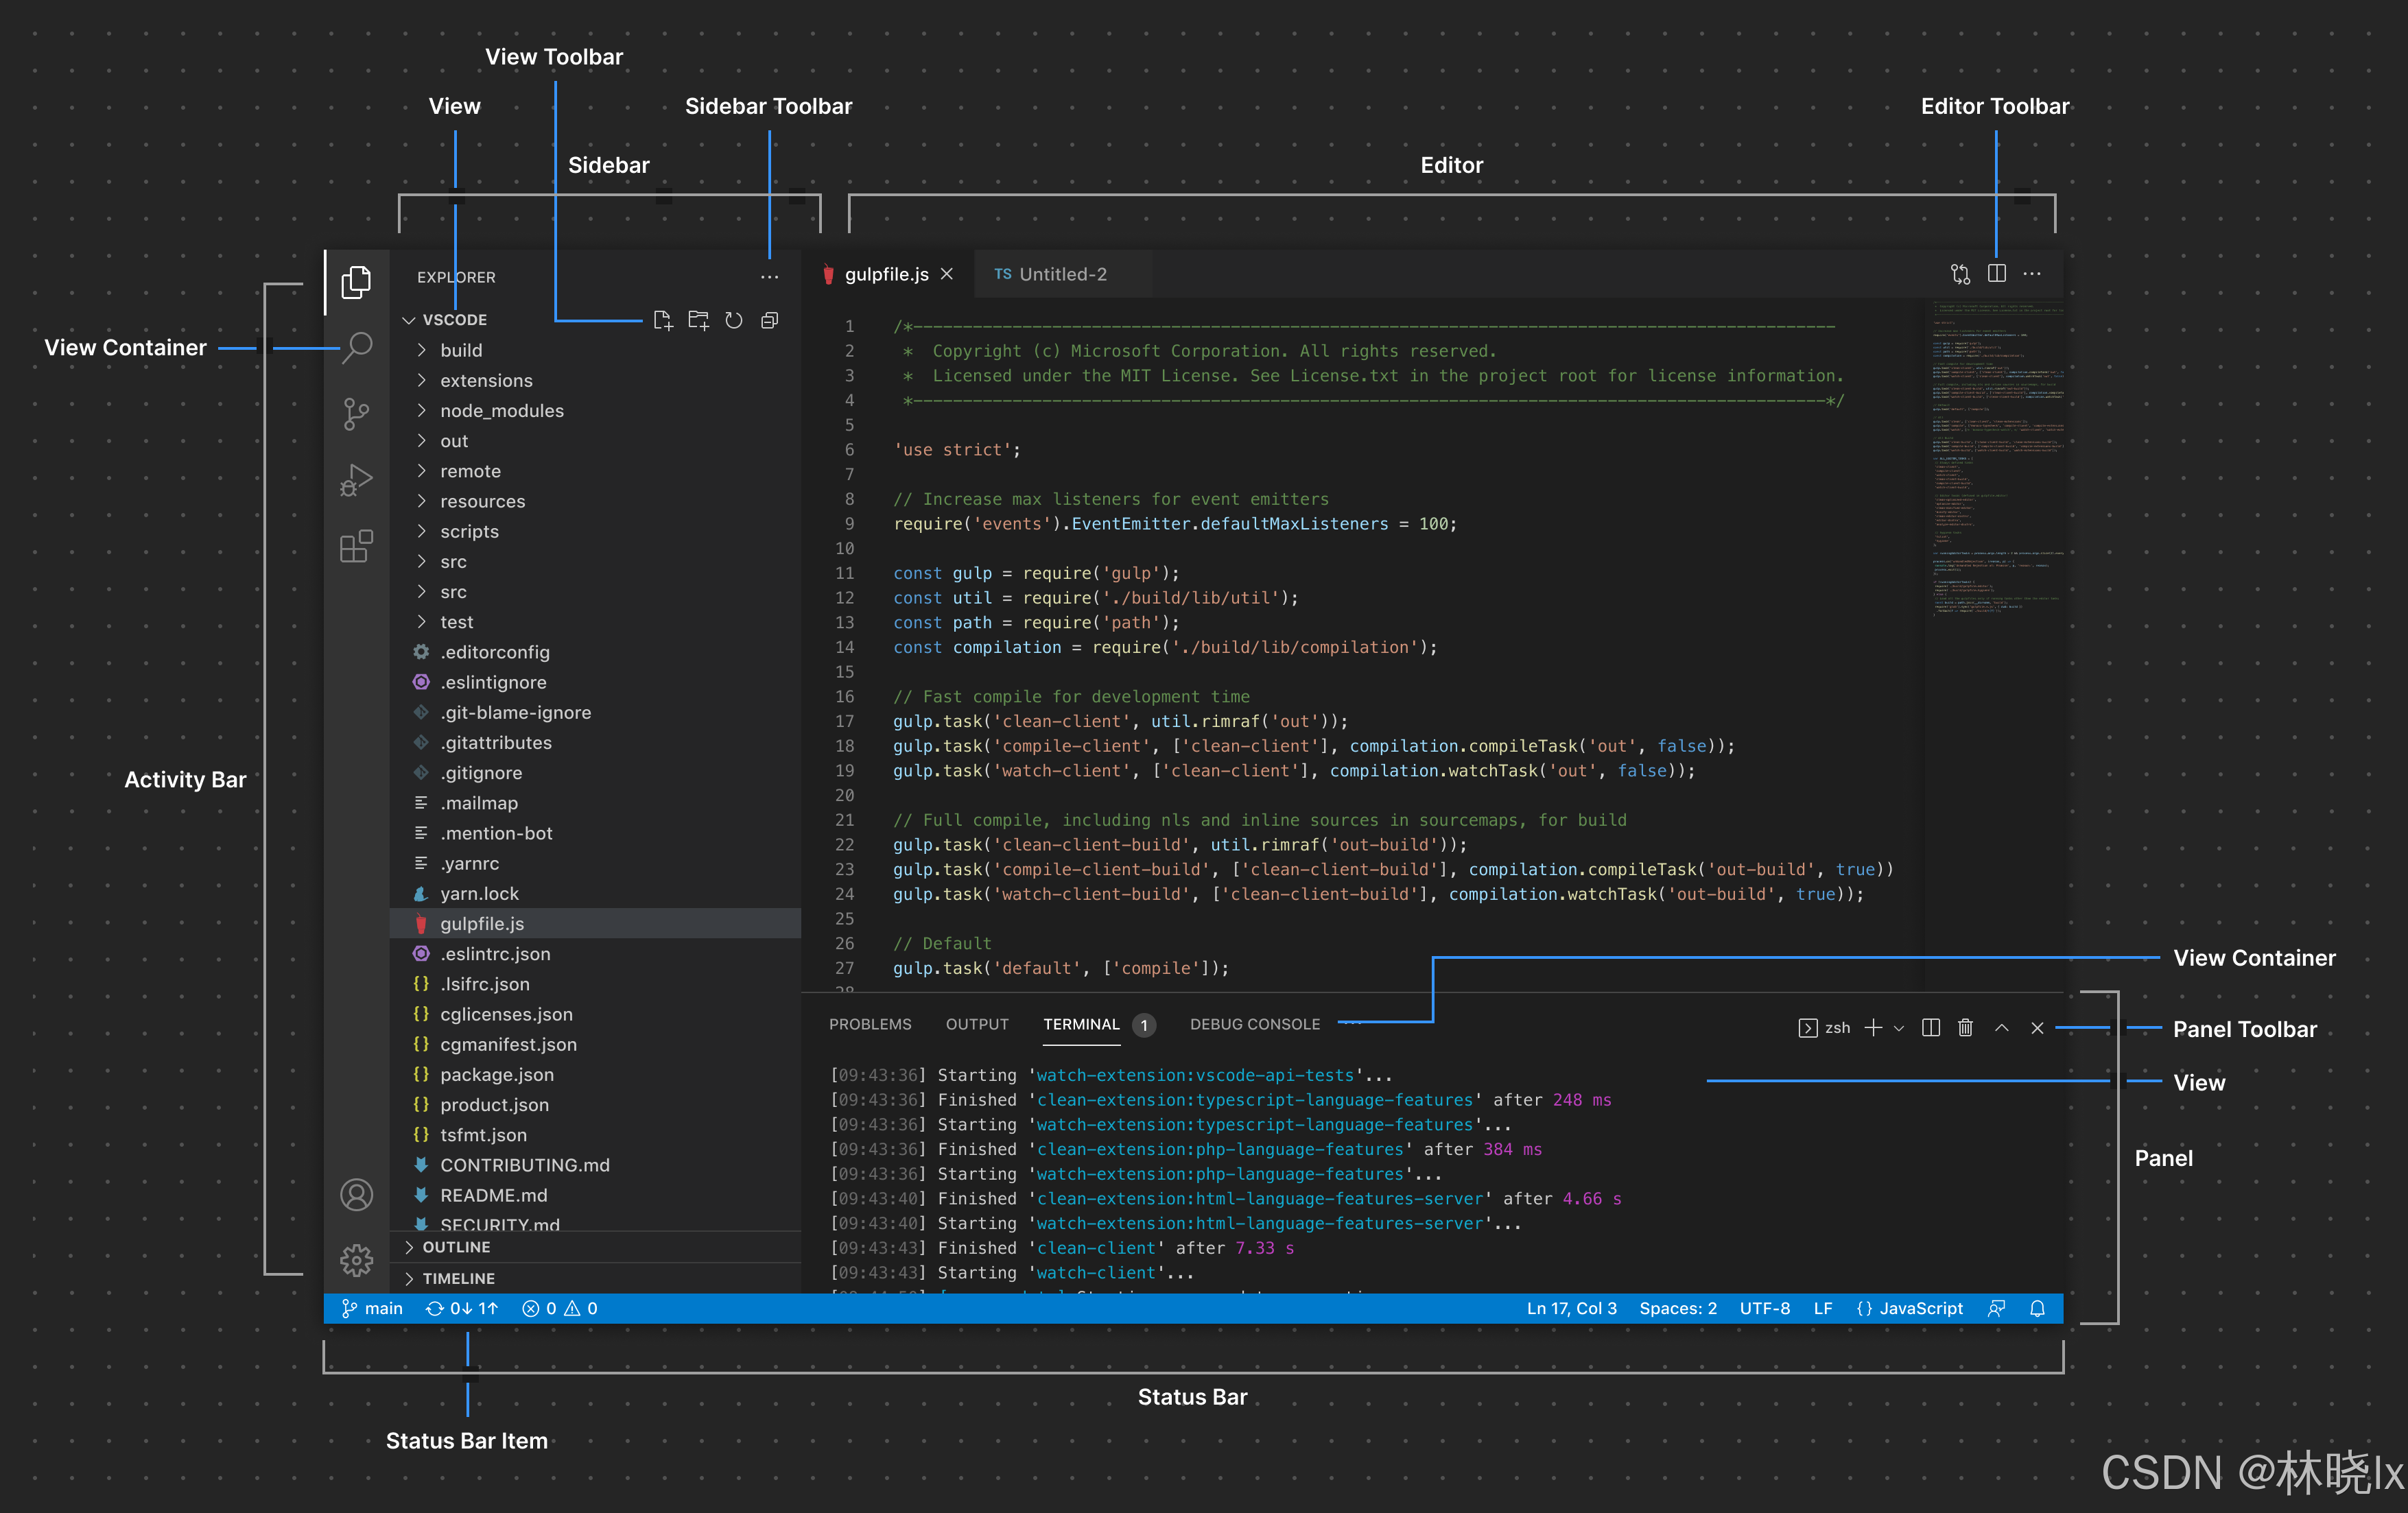Click Refresh Explorer icon
This screenshot has width=2408, height=1513.
(734, 320)
